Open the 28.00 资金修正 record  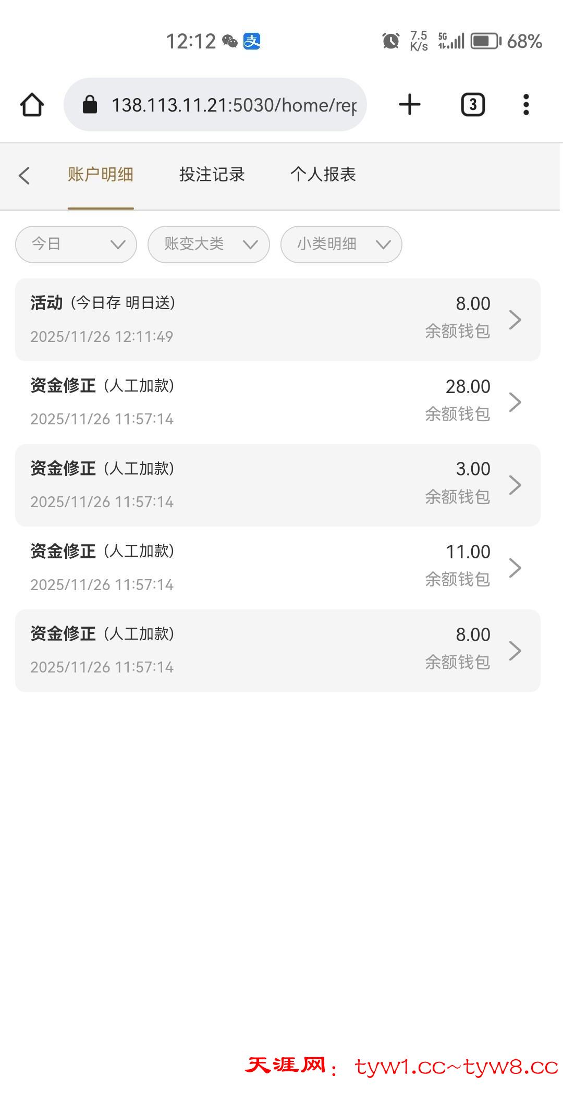(277, 402)
